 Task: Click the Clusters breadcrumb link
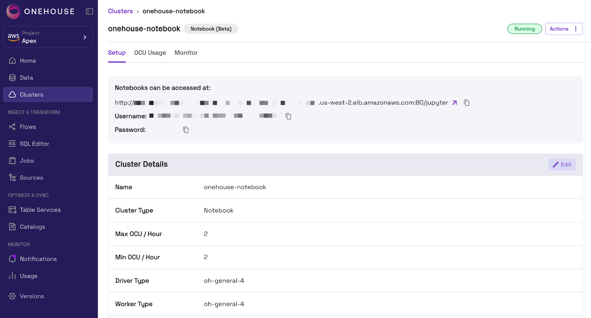click(120, 11)
